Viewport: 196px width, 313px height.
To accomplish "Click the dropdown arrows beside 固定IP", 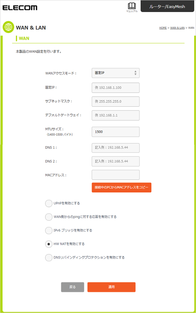I will pyautogui.click(x=135, y=73).
